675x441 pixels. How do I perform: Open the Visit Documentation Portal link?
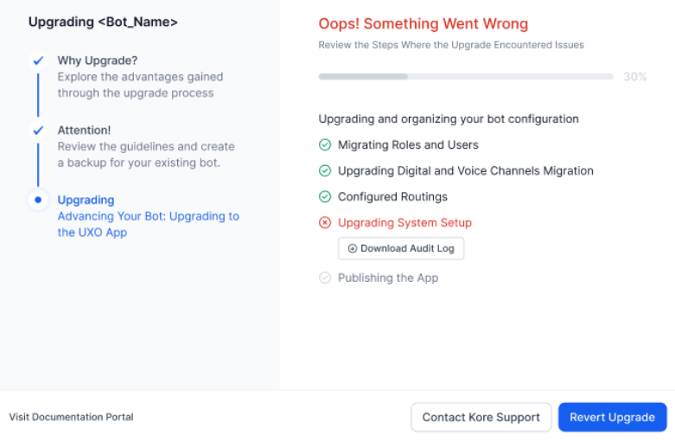point(71,417)
